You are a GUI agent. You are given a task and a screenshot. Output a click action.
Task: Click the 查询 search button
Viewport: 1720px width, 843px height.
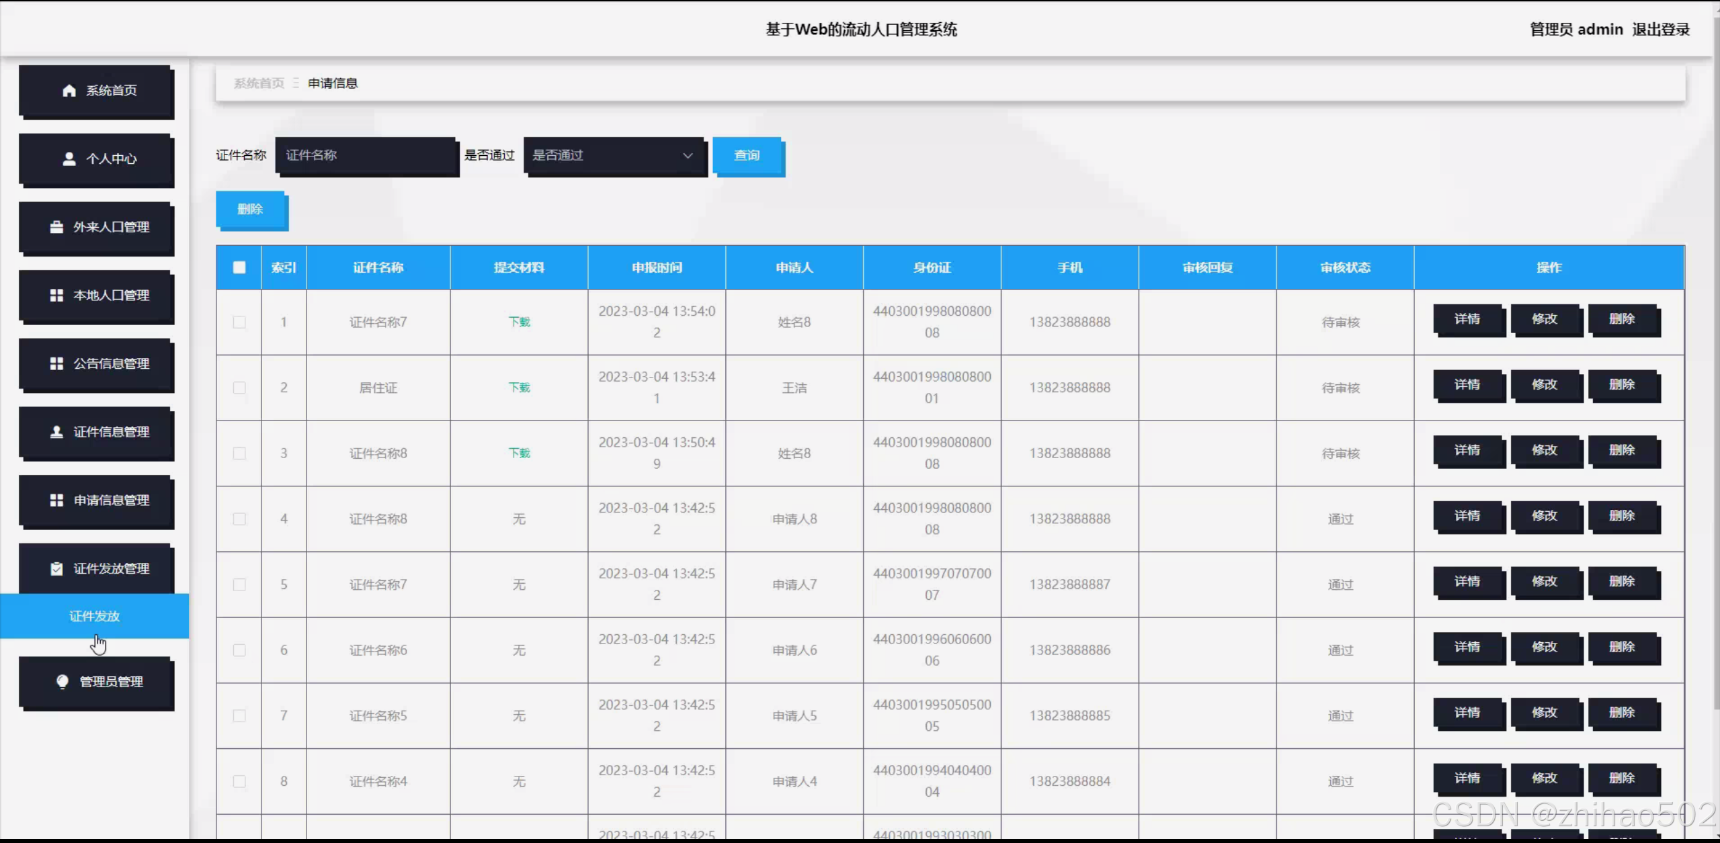click(x=747, y=156)
